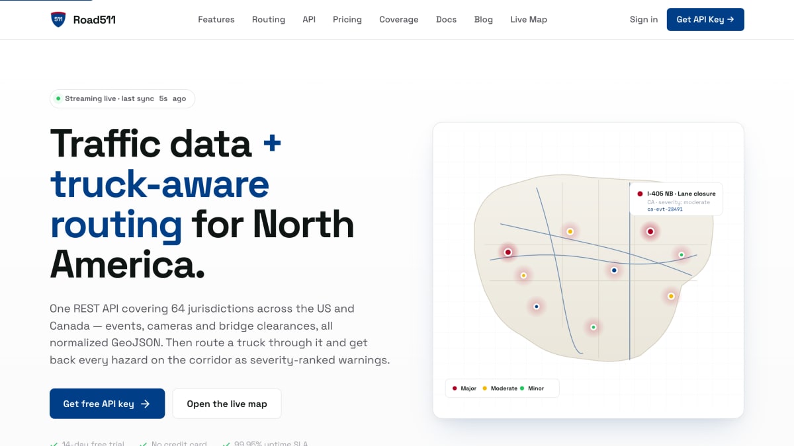Click the red dot in the I-405 tooltip
The image size is (794, 446).
coord(640,194)
